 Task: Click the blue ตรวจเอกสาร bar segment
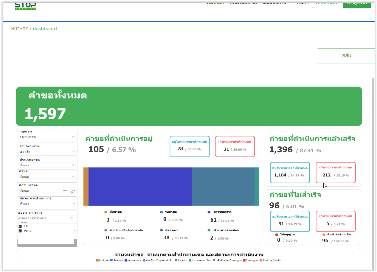pos(140,187)
